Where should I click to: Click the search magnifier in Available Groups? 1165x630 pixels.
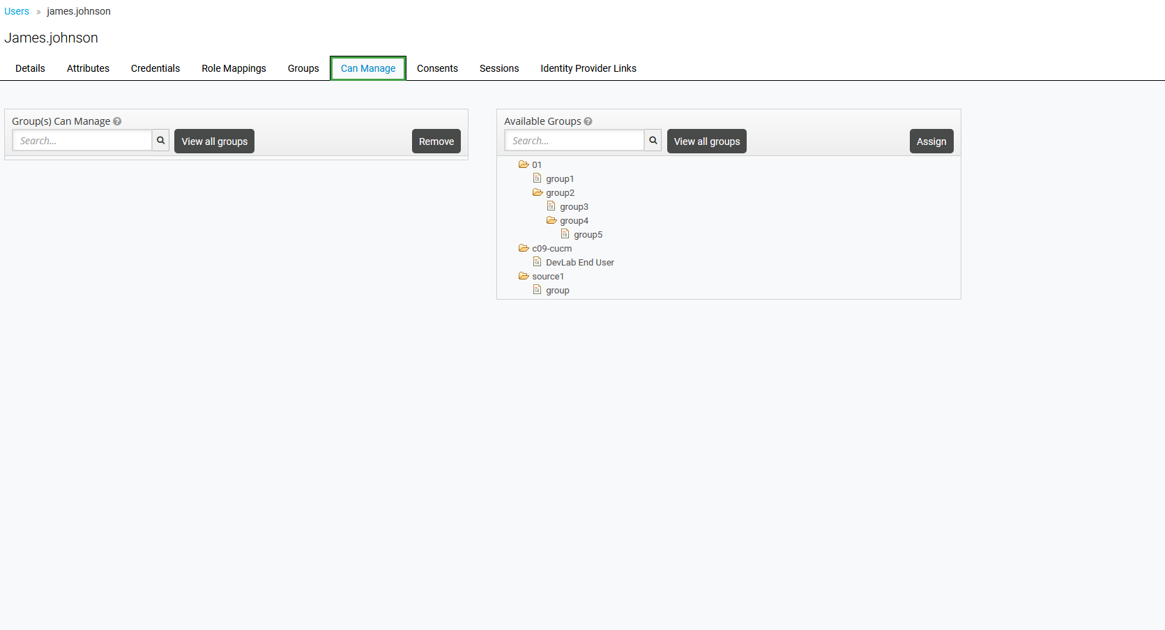pos(653,141)
